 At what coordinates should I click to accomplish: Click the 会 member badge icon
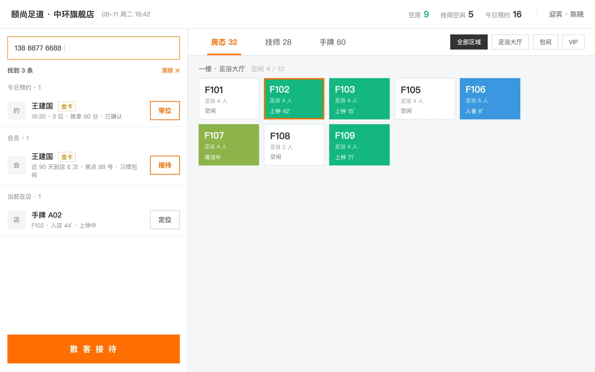tap(16, 165)
